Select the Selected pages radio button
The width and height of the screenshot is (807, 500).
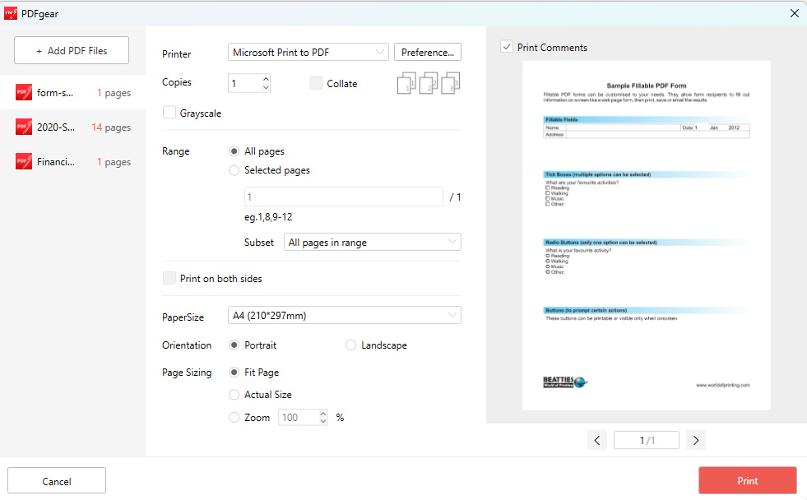point(233,170)
